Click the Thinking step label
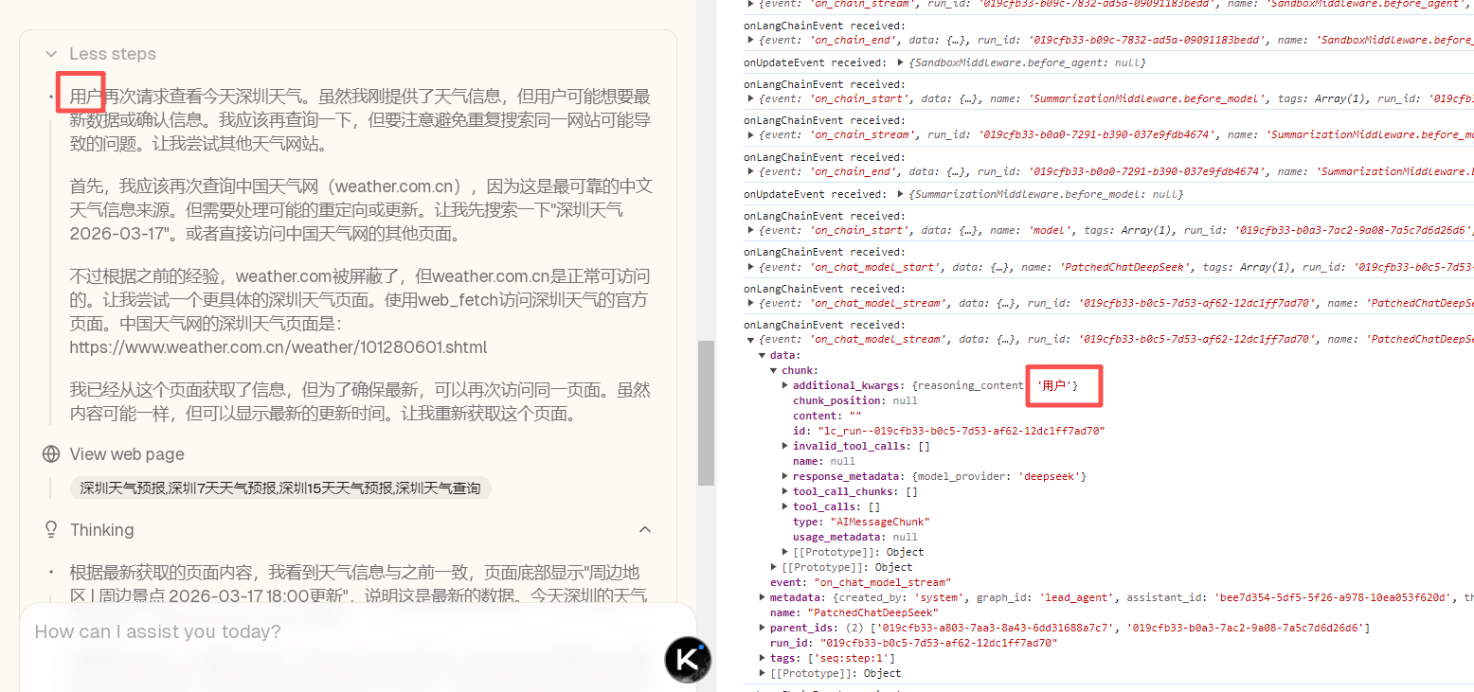Viewport: 1474px width, 692px height. point(101,530)
